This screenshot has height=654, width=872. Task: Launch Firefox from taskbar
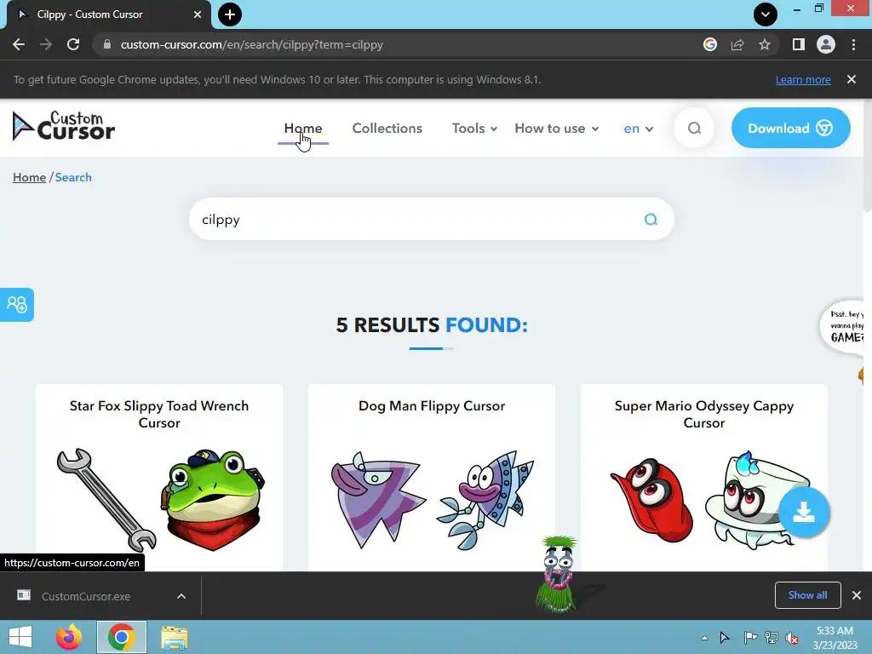[69, 637]
